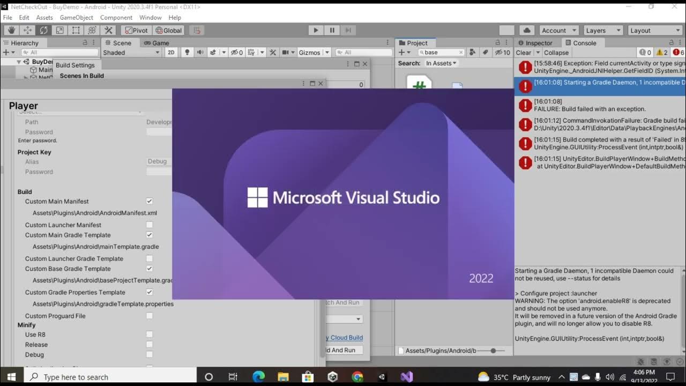Screen dimensions: 686x386
Task: Open the custom editor tools icon
Action: [108, 31]
